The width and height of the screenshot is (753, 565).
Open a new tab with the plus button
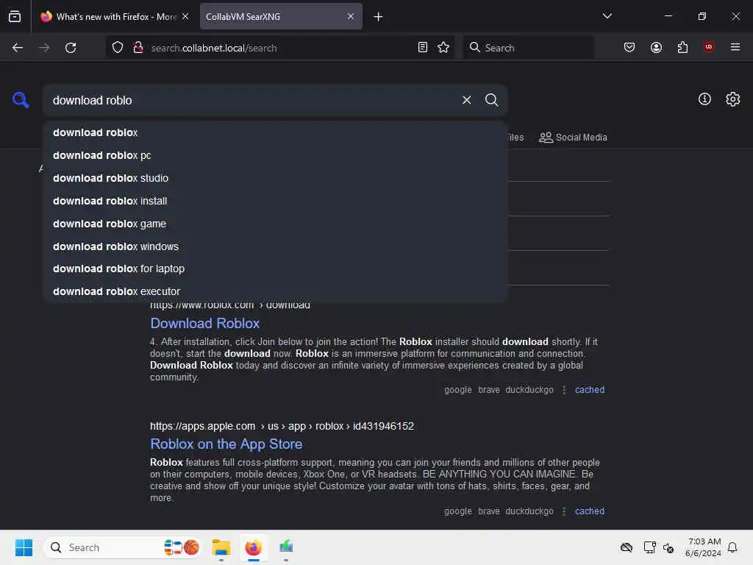378,17
